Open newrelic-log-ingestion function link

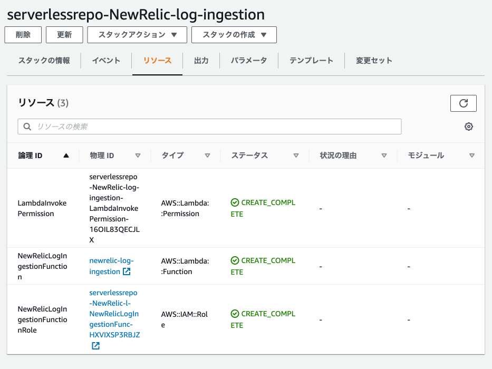[111, 266]
